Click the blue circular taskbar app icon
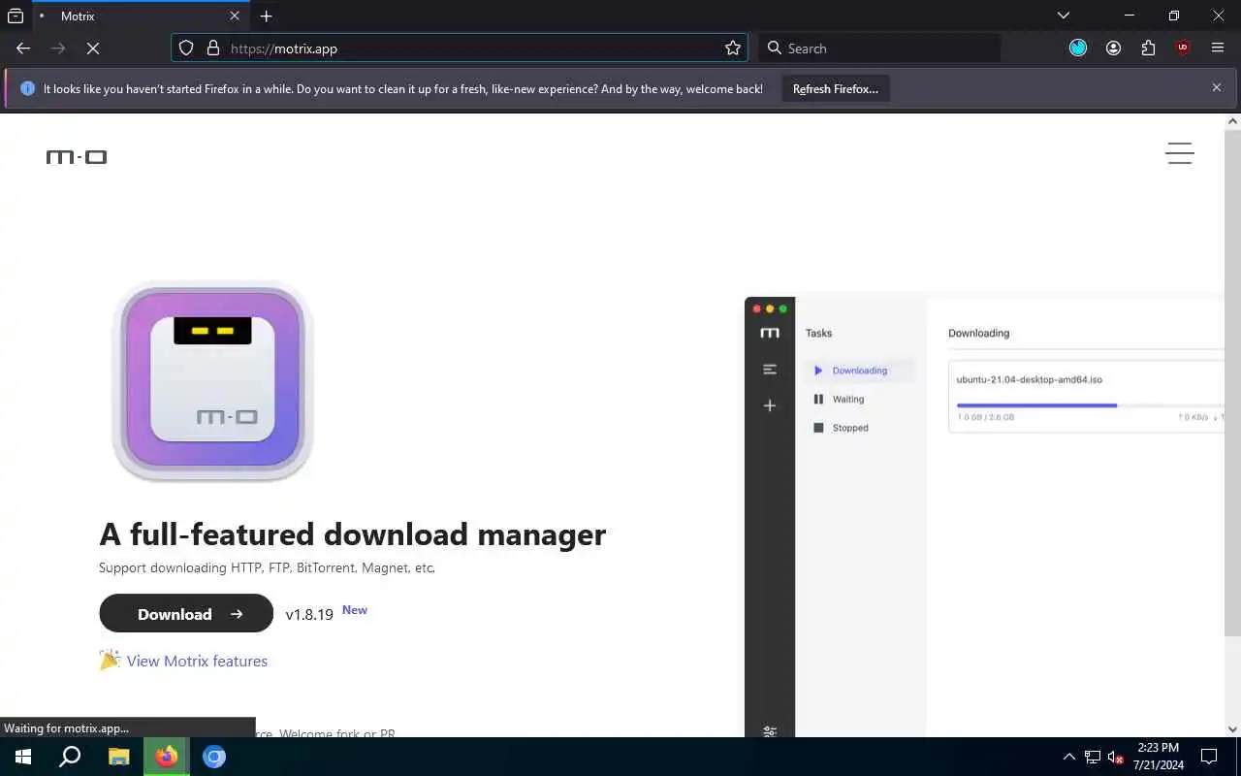 coord(214,757)
